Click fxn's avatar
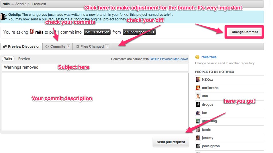This screenshot has width=273, height=153. point(198,113)
